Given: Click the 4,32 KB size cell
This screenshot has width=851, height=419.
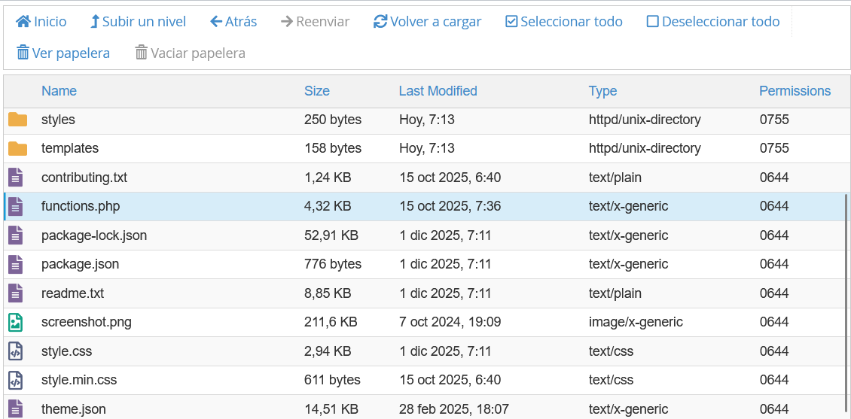Looking at the screenshot, I should coord(328,206).
